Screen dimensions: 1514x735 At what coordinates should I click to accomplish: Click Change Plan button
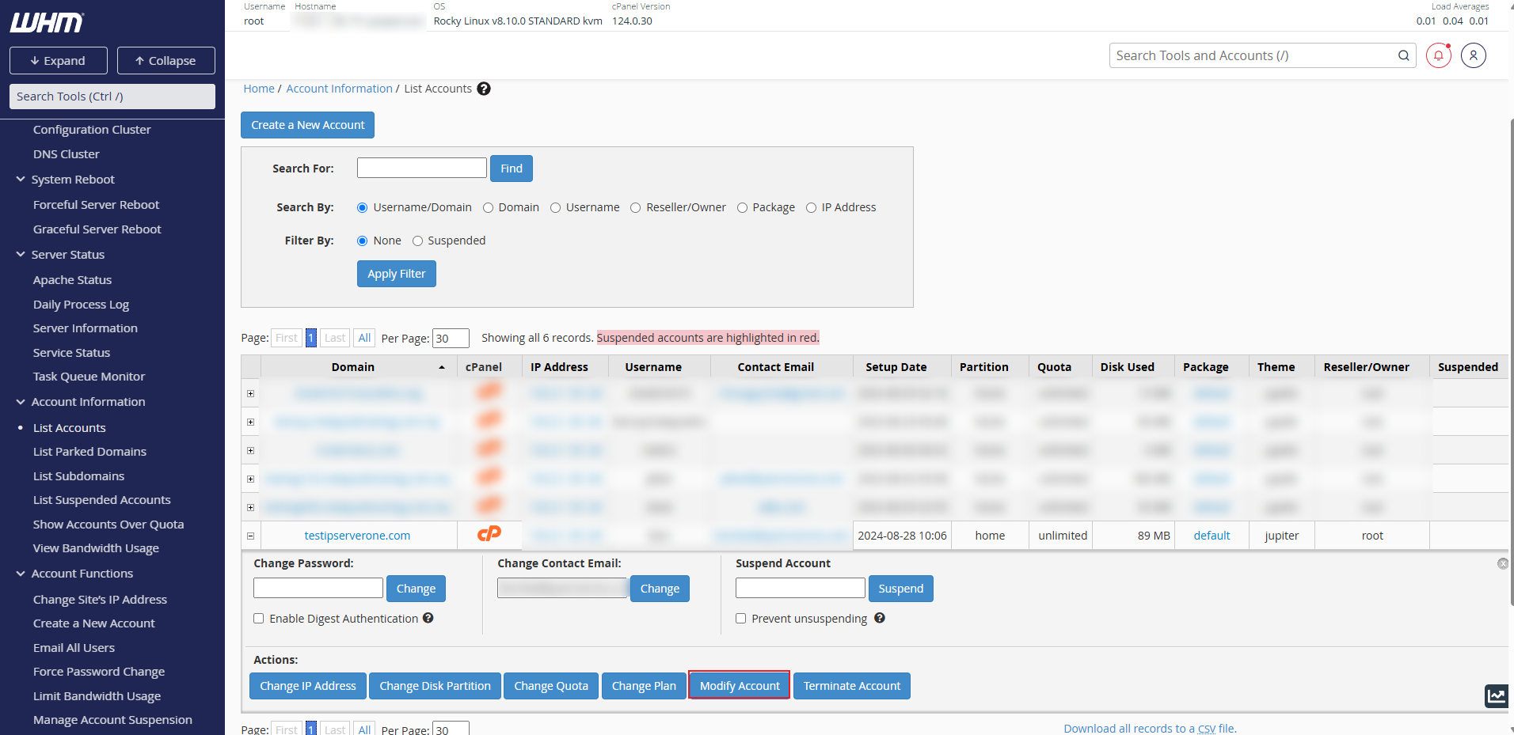pyautogui.click(x=644, y=686)
